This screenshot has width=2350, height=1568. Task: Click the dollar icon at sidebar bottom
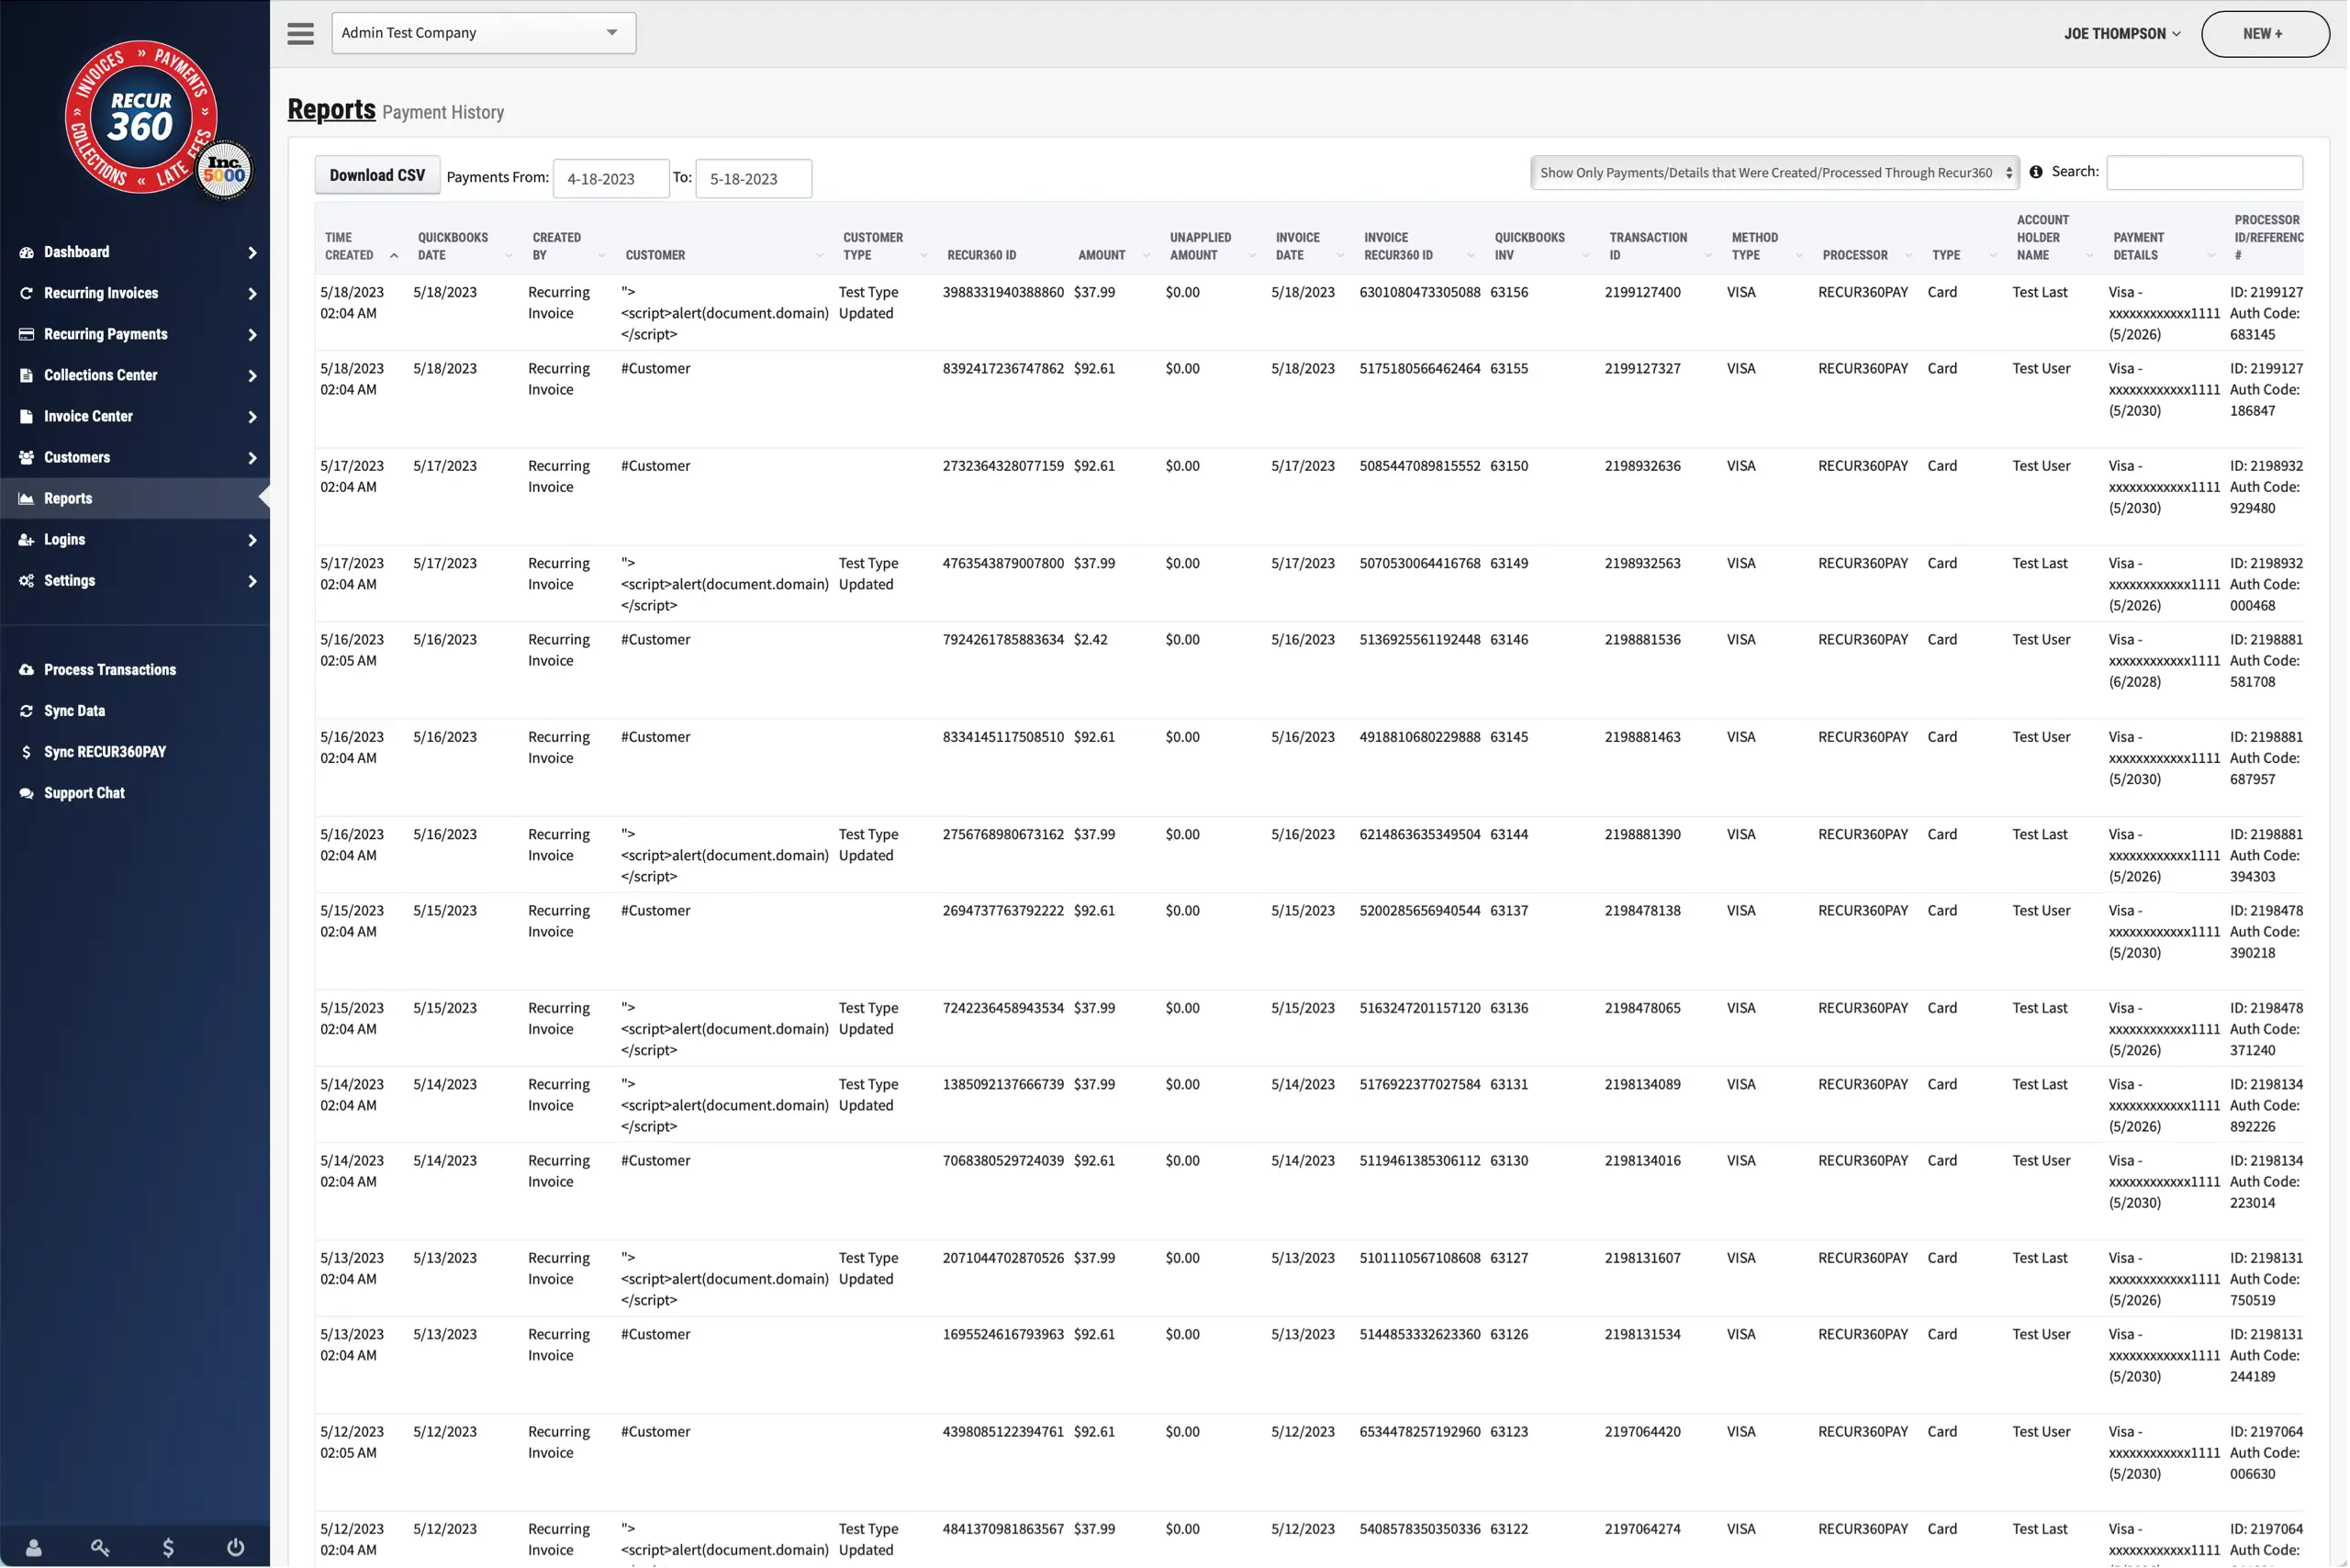click(168, 1548)
